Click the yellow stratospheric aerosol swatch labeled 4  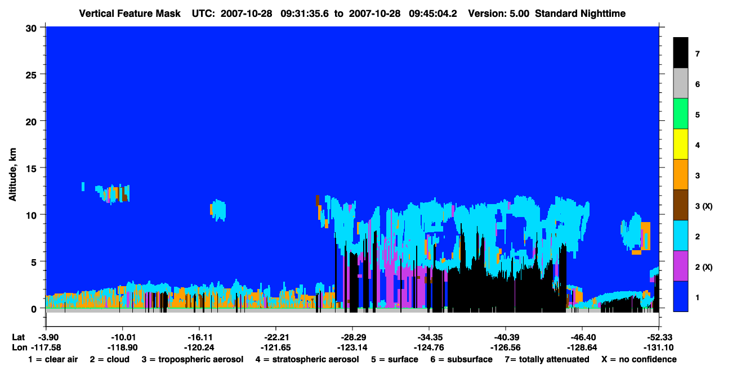681,144
